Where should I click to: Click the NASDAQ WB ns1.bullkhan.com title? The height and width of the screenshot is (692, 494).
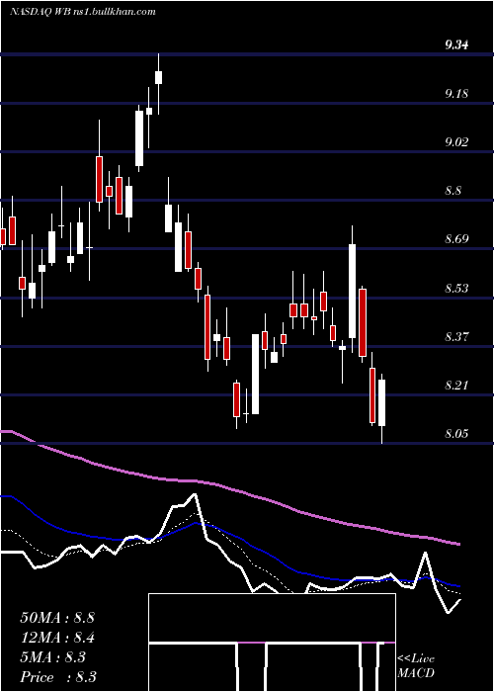tap(83, 12)
